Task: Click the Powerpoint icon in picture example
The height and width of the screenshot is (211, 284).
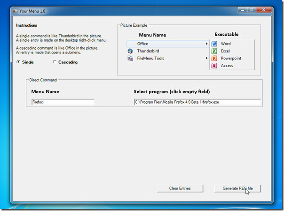Action: click(214, 58)
